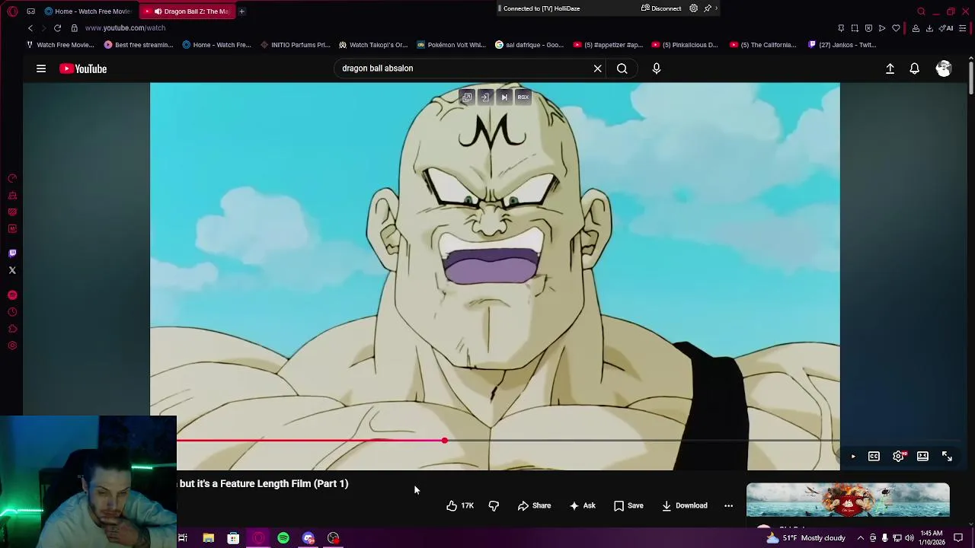Viewport: 975px width, 548px height.
Task: Click the Disconnect button in remote bar
Action: [x=661, y=8]
